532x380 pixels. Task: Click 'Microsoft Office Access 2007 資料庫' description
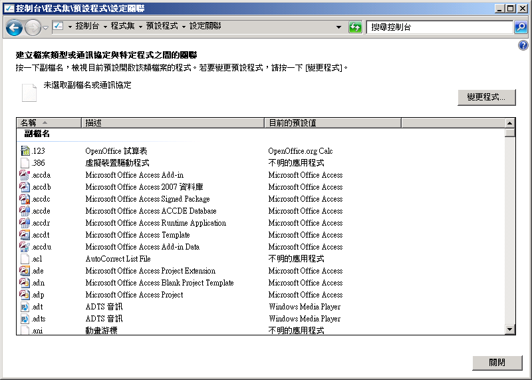point(144,187)
